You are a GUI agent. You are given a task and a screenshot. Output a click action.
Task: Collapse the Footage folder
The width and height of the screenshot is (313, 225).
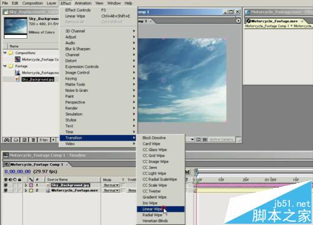coord(5,66)
